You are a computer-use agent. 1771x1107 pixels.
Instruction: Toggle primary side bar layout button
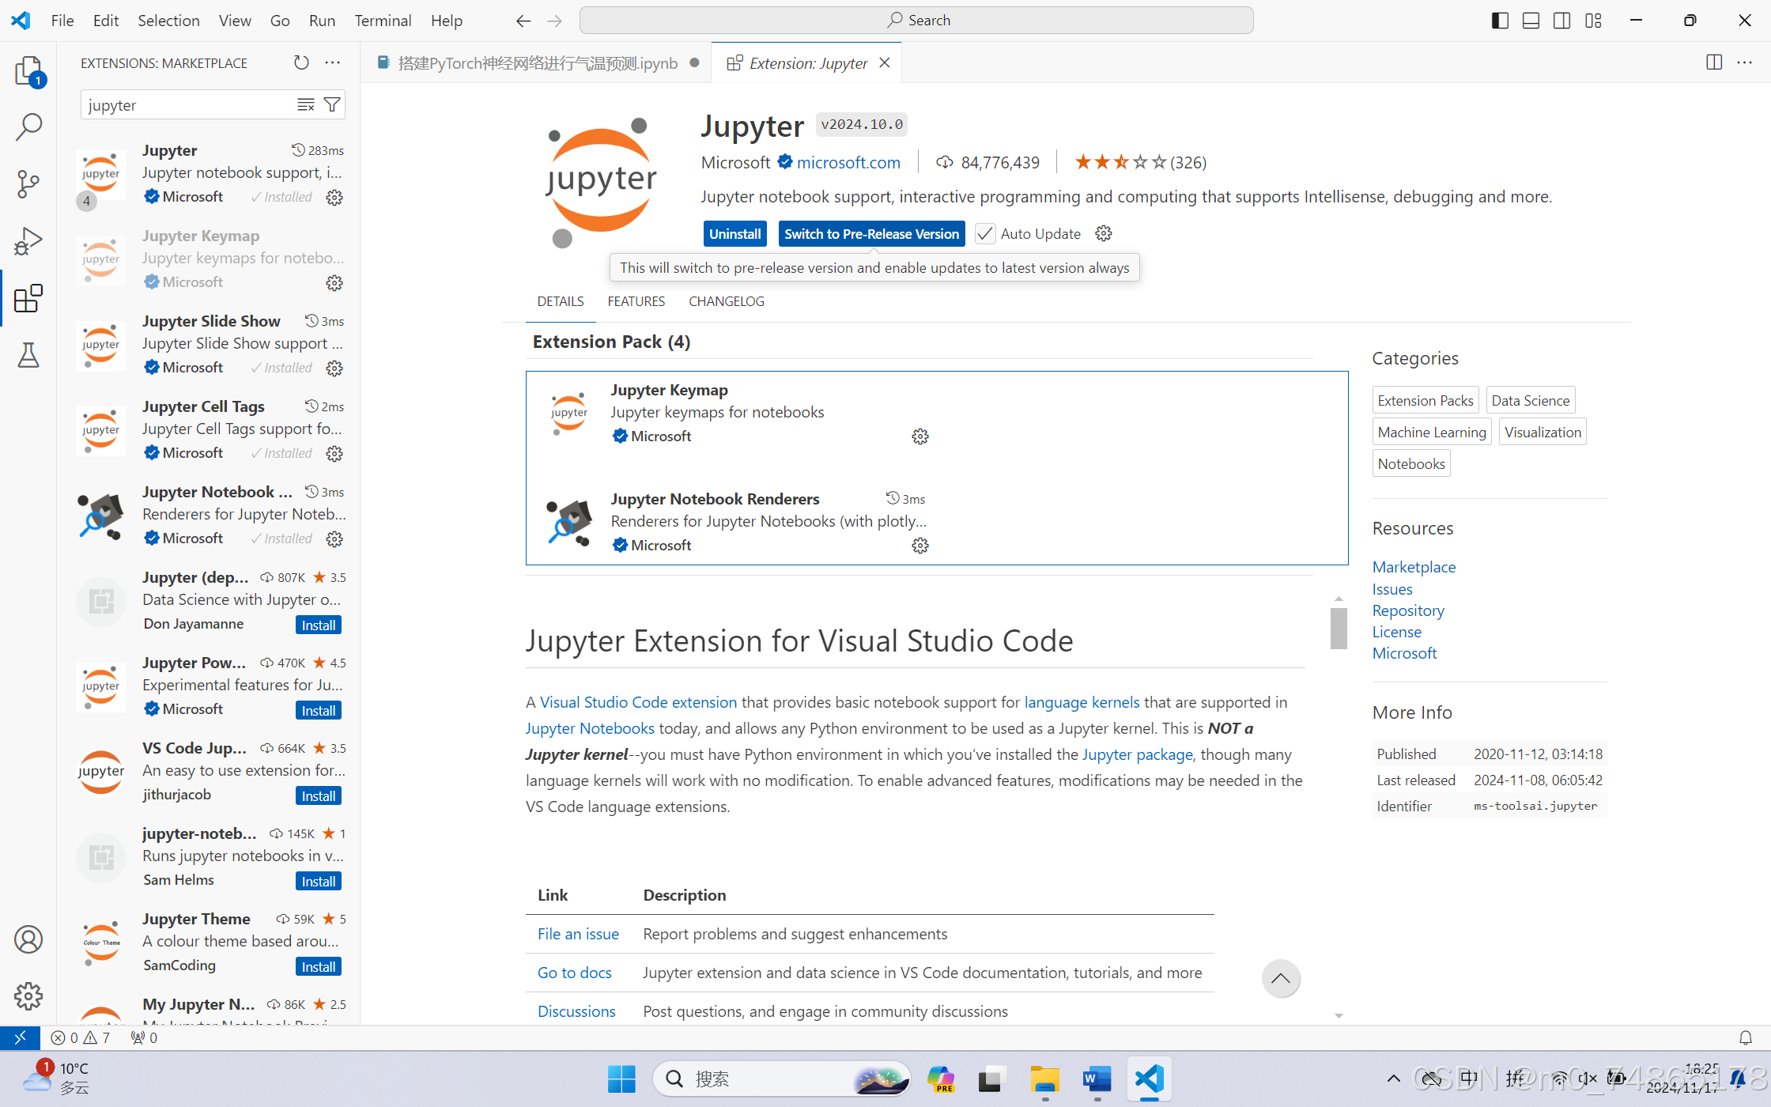[x=1500, y=21]
